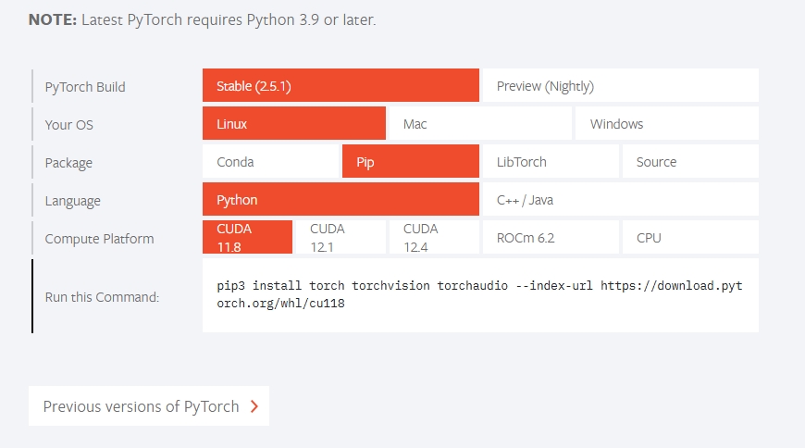Select Stable (2.5.1) PyTorch build
The width and height of the screenshot is (805, 448).
pos(341,86)
